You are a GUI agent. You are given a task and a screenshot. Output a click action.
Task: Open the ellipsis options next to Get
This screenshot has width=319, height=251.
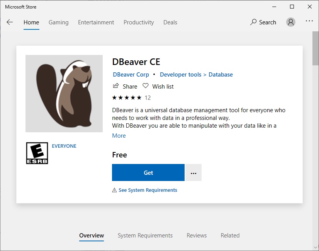click(x=193, y=172)
